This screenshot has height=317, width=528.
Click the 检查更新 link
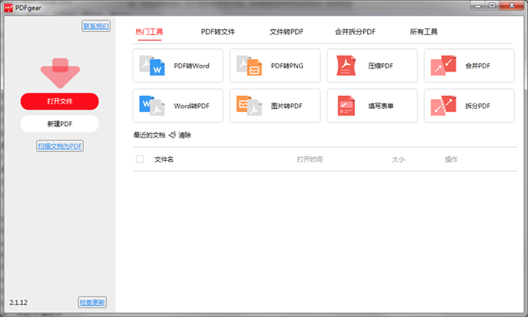coord(93,302)
